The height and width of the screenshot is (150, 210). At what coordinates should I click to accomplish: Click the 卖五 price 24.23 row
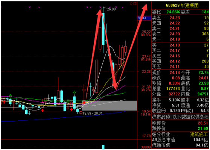click(x=180, y=18)
